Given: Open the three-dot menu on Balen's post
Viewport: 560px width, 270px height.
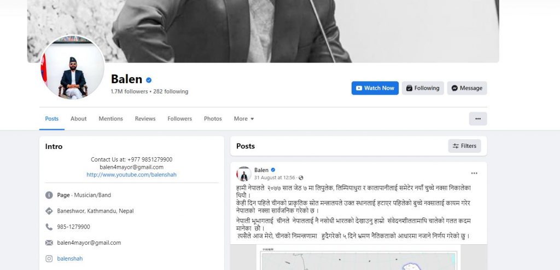Looking at the screenshot, I should tap(474, 174).
